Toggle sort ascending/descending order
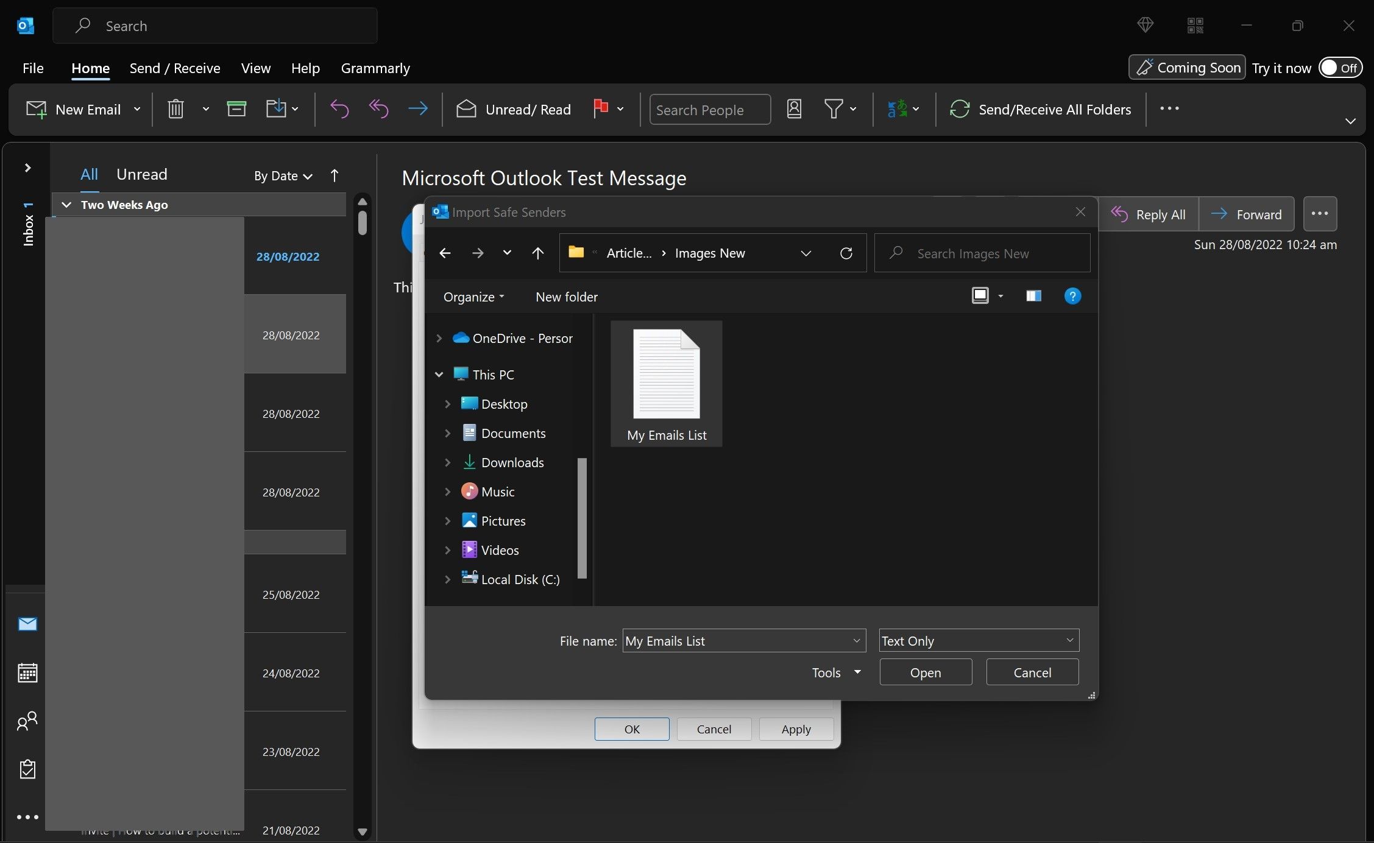The width and height of the screenshot is (1374, 843). [334, 175]
